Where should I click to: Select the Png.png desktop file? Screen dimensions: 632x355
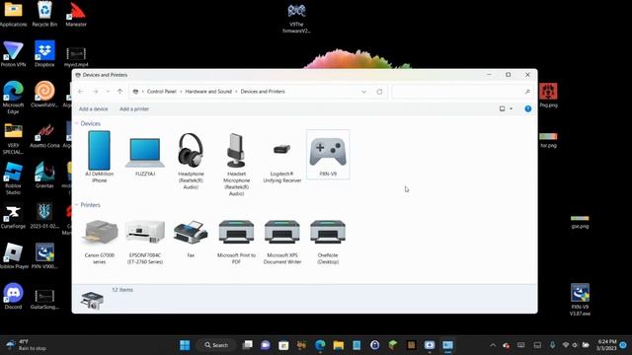click(548, 96)
